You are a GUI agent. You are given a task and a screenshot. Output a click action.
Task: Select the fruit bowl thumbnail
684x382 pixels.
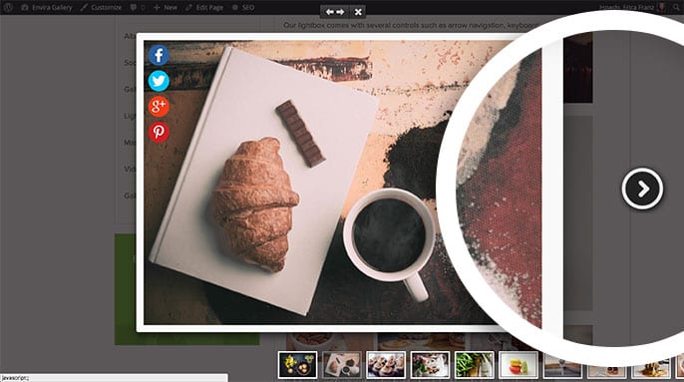(x=297, y=364)
